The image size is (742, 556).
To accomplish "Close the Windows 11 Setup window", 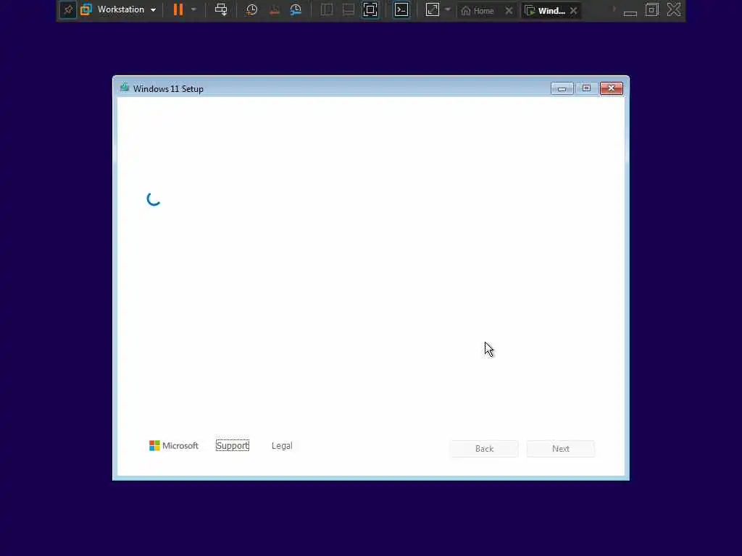I will (x=612, y=88).
